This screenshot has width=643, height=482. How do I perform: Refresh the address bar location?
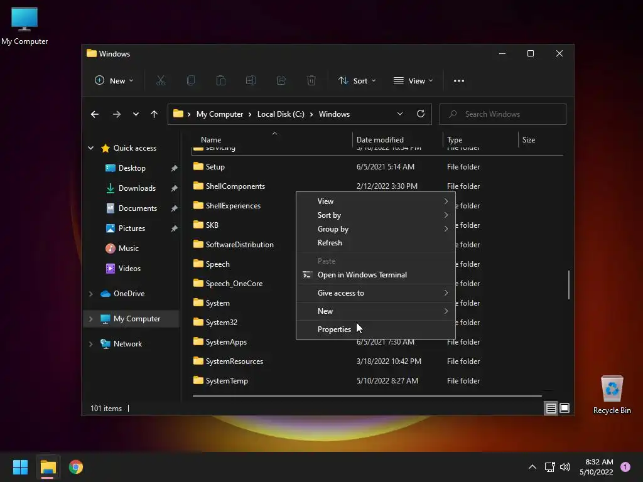point(420,114)
